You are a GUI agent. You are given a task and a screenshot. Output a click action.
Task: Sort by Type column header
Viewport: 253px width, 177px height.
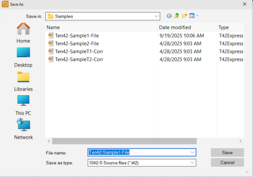point(231,27)
